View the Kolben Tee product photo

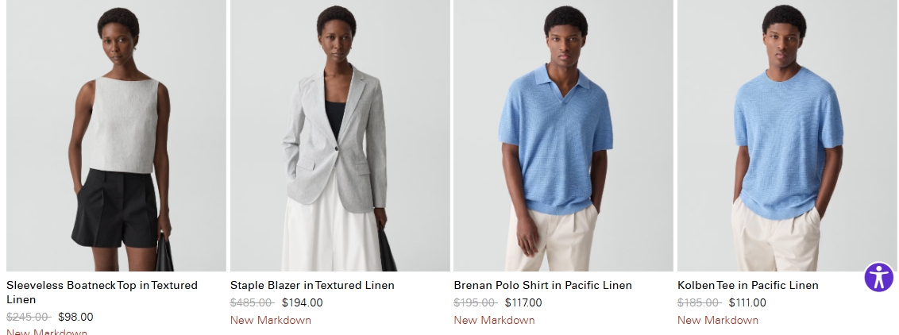pos(787,135)
